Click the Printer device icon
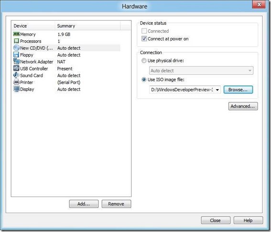The image size is (271, 232). 16,82
